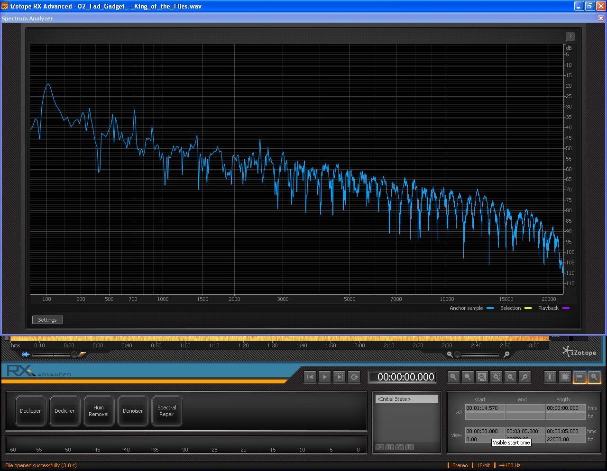
Task: Click the Playback purple legend swatch
Action: point(566,308)
